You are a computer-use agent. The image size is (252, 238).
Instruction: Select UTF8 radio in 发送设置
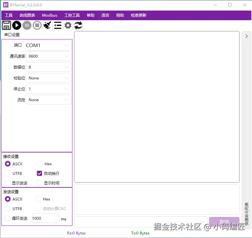click(8, 209)
